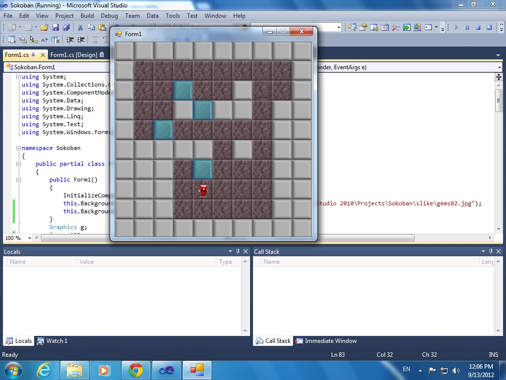Open Google Chrome from the taskbar
Viewport: 506px width, 380px height.
click(x=135, y=370)
